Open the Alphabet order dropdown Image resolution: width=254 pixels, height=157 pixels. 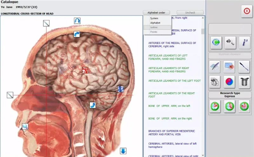coord(156,13)
